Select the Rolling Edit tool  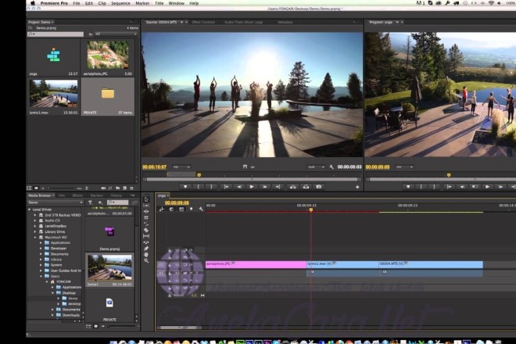(146, 217)
